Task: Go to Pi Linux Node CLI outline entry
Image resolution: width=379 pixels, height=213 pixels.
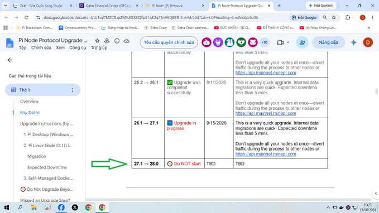Action: coord(48,146)
